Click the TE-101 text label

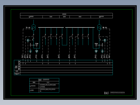(28, 28)
